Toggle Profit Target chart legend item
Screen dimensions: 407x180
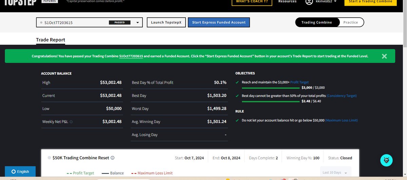pyautogui.click(x=81, y=173)
